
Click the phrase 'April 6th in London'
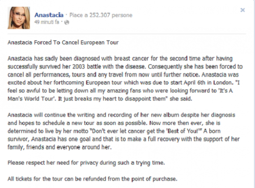click(x=208, y=83)
